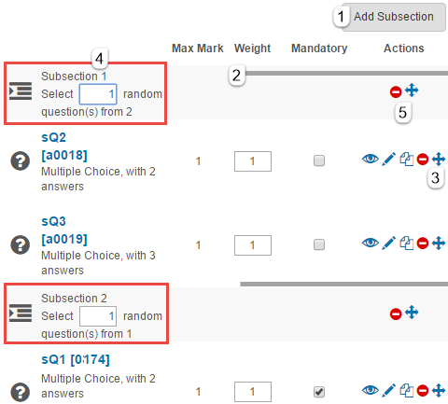The image size is (448, 404).
Task: Edit question sQ3 using pencil icon
Action: pos(388,243)
